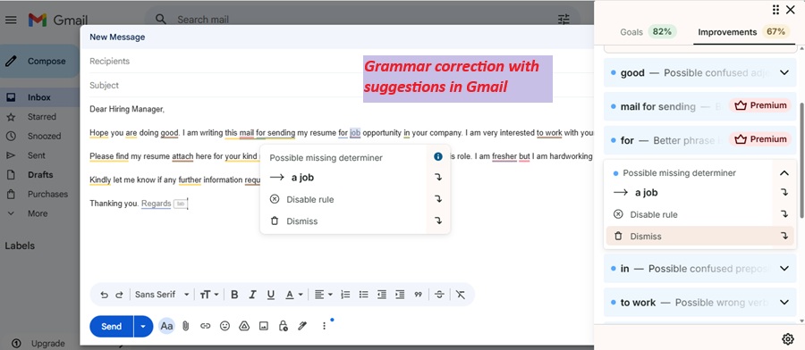The width and height of the screenshot is (805, 350).
Task: Toggle quote formatting
Action: point(418,295)
